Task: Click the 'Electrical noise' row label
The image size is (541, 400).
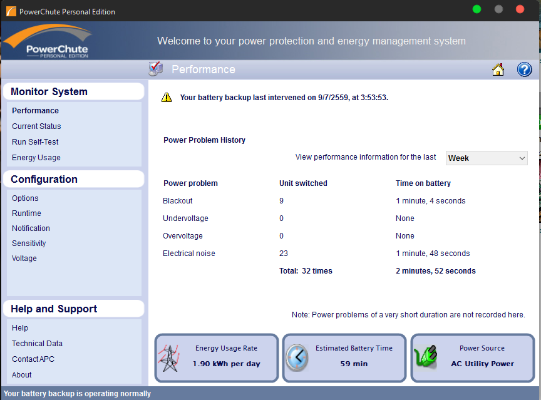Action: pos(188,254)
